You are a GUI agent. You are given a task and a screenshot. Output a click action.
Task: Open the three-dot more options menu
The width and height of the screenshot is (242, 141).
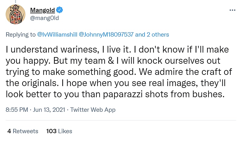(232, 10)
